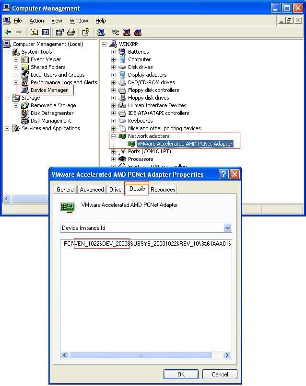306x386 pixels.
Task: Click the Help toolbar icon with question mark
Action: 85,32
